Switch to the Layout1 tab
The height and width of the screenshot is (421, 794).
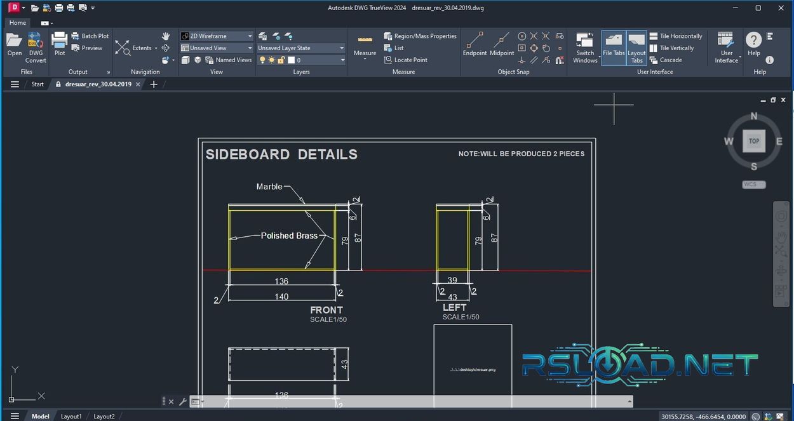point(71,416)
